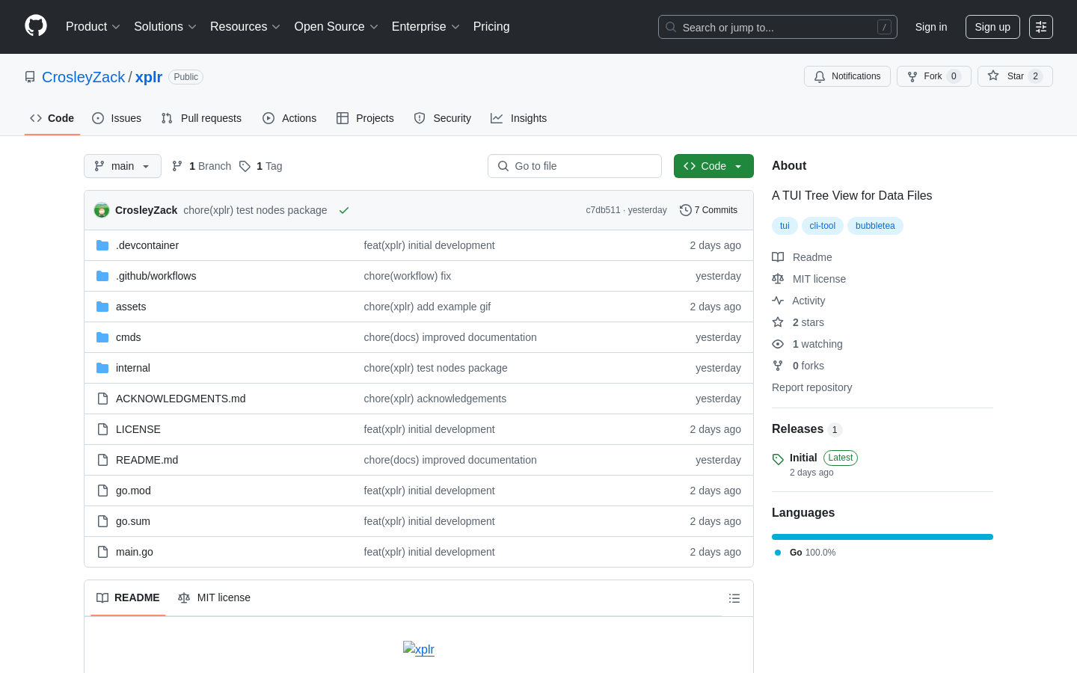Open the README outline list icon
Viewport: 1077px width, 673px height.
point(734,598)
